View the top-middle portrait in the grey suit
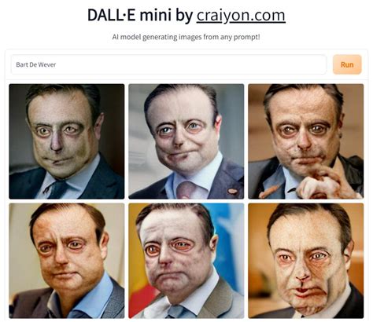The width and height of the screenshot is (373, 322). point(186,141)
